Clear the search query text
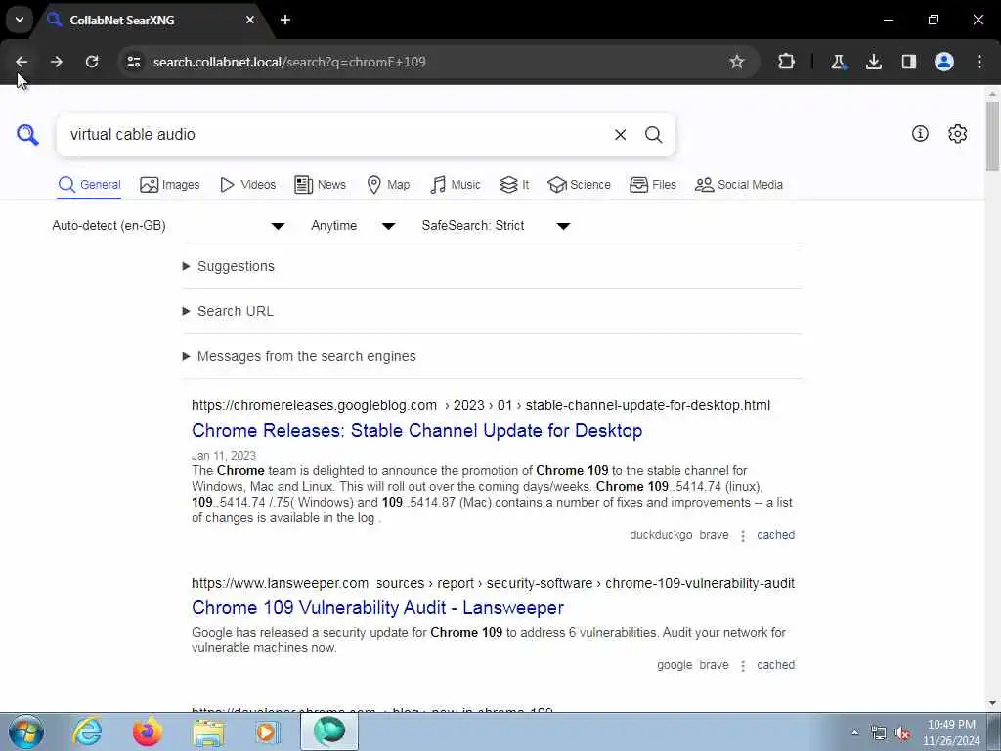 [620, 135]
